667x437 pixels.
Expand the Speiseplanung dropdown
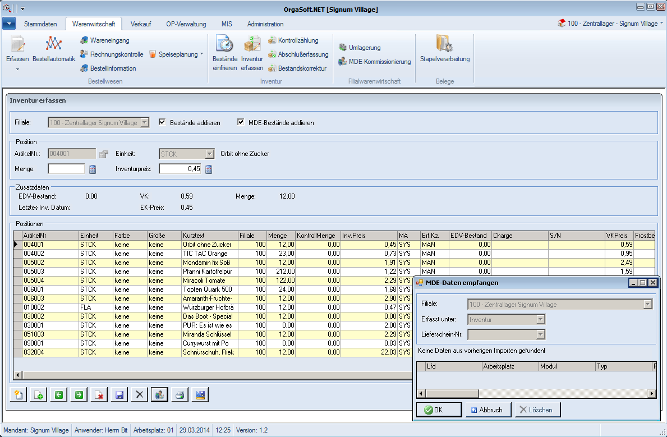[201, 54]
